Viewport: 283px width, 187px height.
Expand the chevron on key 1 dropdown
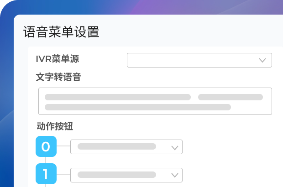coord(174,175)
